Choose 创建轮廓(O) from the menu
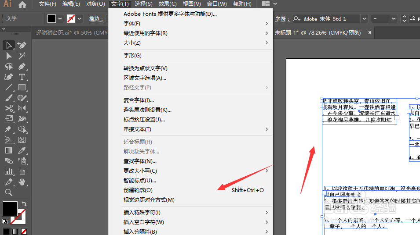This screenshot has height=235, width=420. [x=197, y=190]
